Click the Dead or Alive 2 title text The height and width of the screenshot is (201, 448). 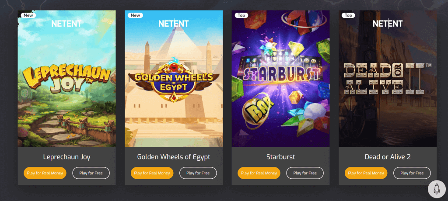(388, 156)
